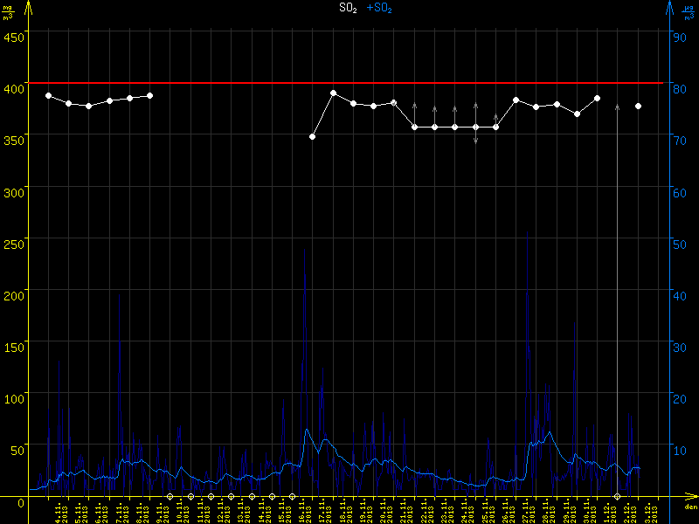Click the gray down arrow below the white line
699x524 pixels.
(x=475, y=140)
